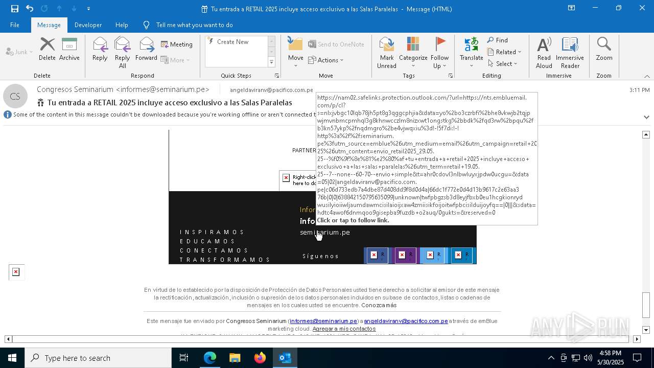654x368 pixels.
Task: Open the Tags dialog launcher
Action: (451, 76)
